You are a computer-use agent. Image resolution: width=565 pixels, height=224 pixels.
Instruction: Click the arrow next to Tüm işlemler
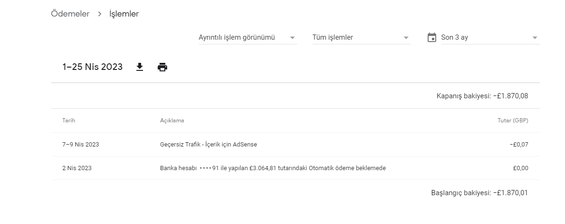[x=406, y=38]
